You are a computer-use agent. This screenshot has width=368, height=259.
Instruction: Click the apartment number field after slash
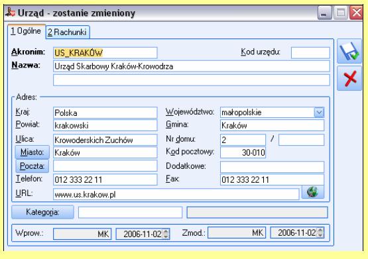click(301, 140)
